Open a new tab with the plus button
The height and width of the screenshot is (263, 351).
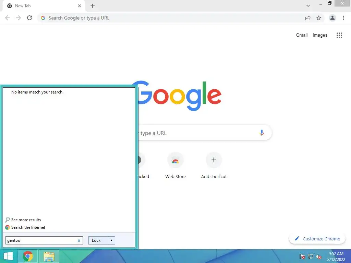tap(93, 6)
